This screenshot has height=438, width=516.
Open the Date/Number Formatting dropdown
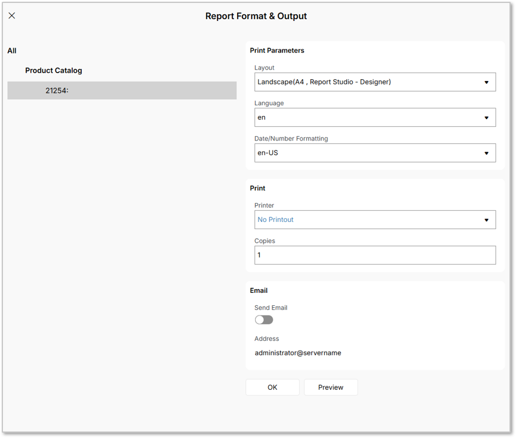pos(375,153)
